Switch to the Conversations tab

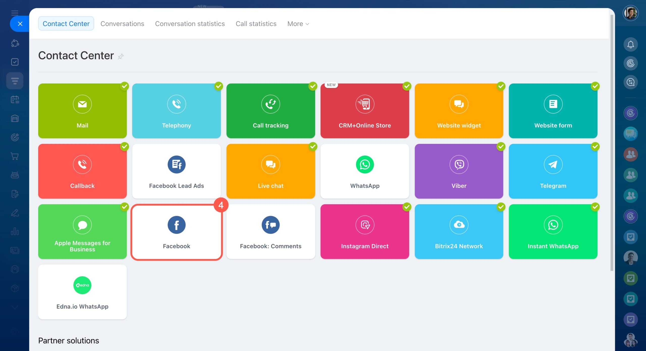(122, 24)
